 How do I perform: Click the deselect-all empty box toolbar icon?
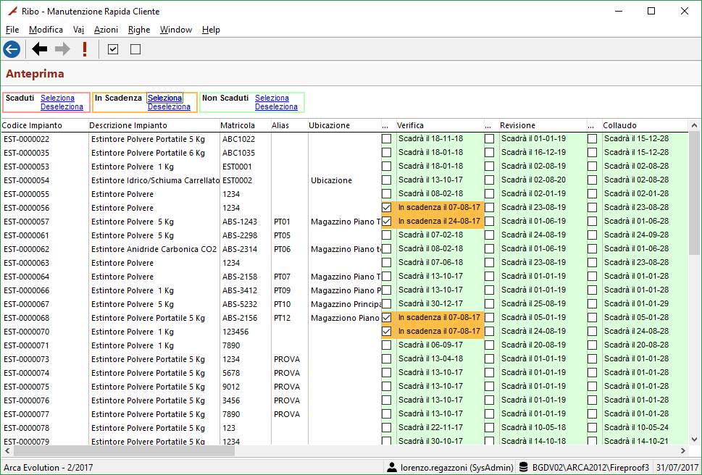click(x=135, y=49)
